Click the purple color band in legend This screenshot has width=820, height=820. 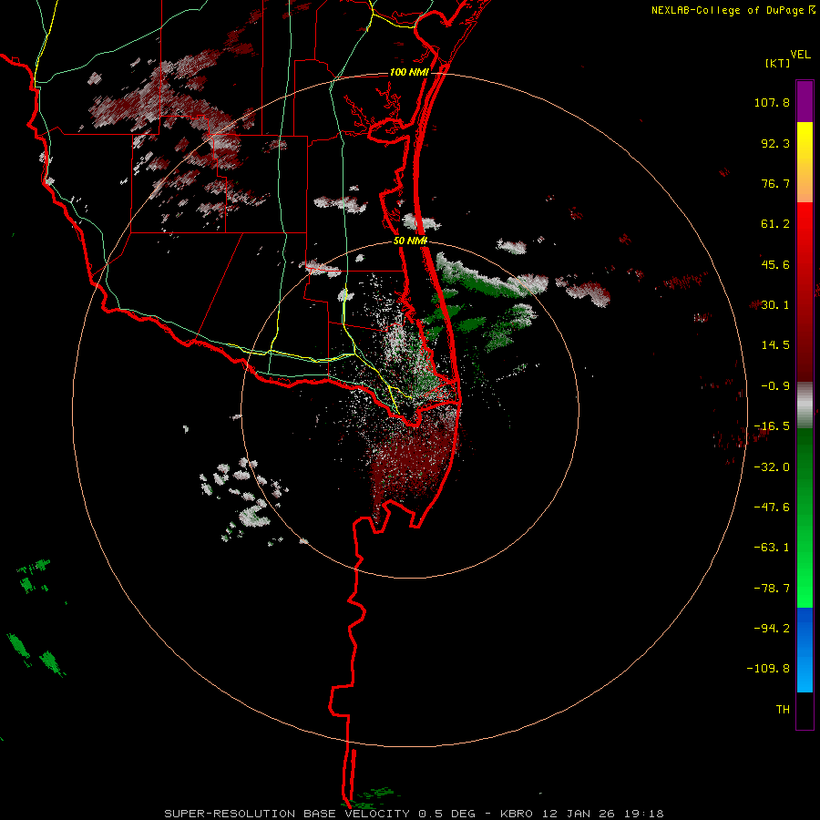pyautogui.click(x=805, y=101)
